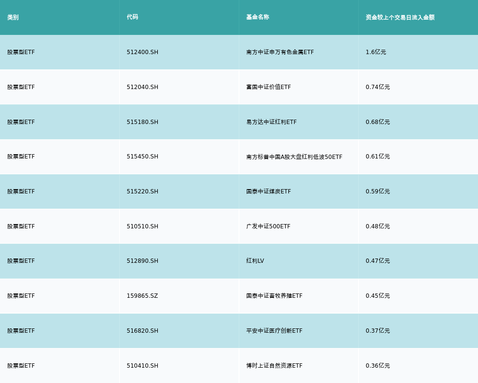Image resolution: width=478 pixels, height=383 pixels.
Task: Select inflow value 0.45亿元
Action: [378, 296]
